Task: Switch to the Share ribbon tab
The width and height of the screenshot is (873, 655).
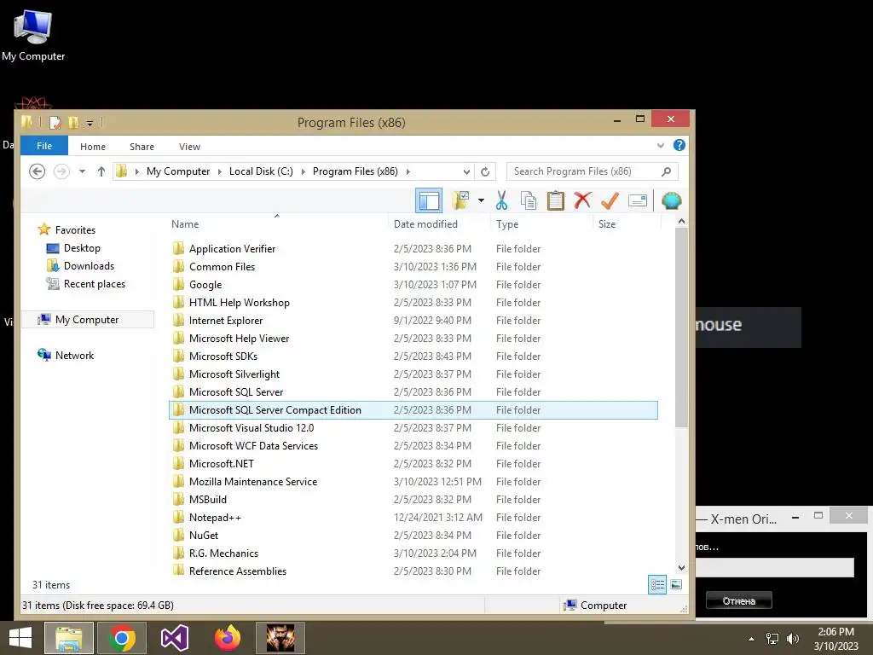Action: (x=142, y=147)
